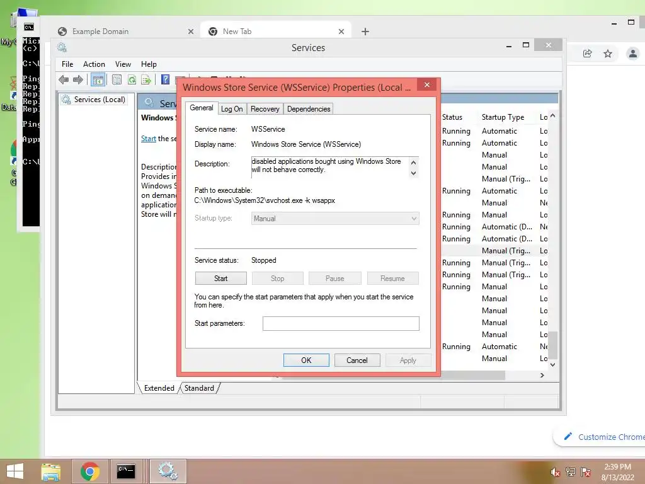The width and height of the screenshot is (645, 484).
Task: Click the network tray icon
Action: tap(571, 472)
